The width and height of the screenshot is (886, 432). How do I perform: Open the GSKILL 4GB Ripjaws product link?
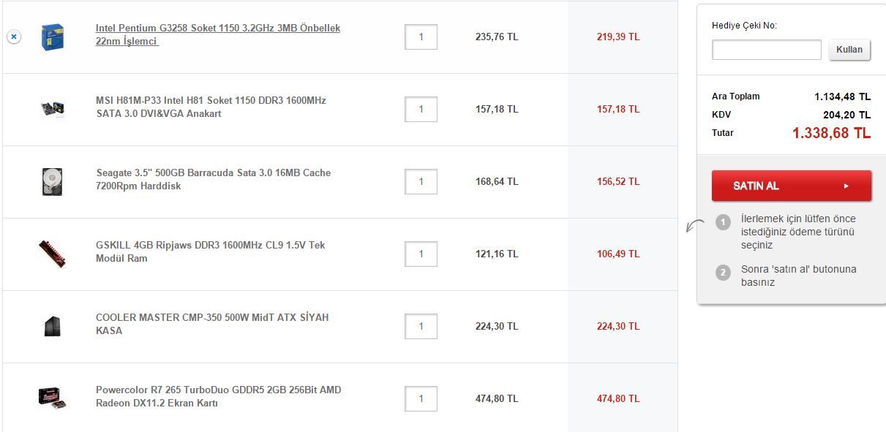(210, 251)
